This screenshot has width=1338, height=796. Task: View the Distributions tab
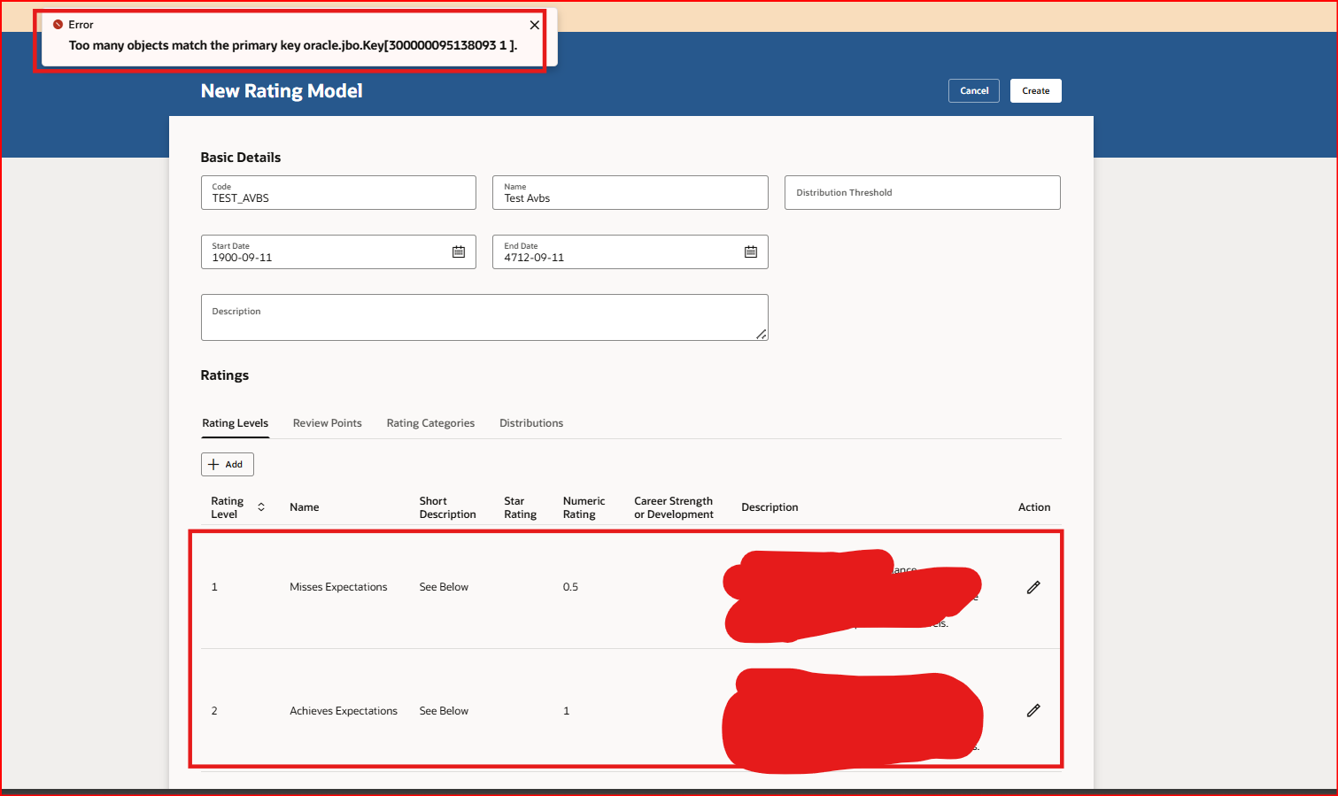(x=531, y=422)
